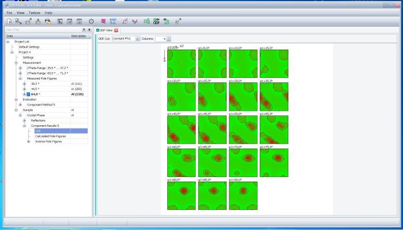Click the φ1=90,0° ODF section plot
403x230 pixels.
click(243, 196)
